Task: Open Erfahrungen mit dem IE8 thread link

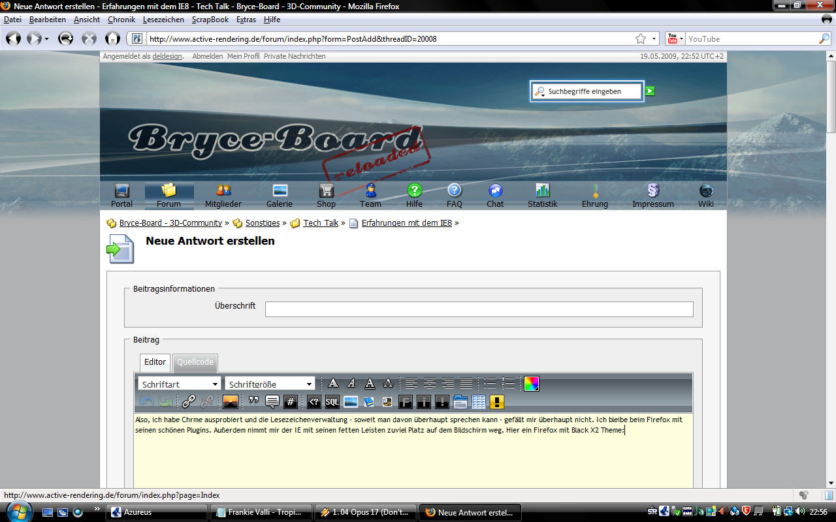Action: tap(406, 223)
